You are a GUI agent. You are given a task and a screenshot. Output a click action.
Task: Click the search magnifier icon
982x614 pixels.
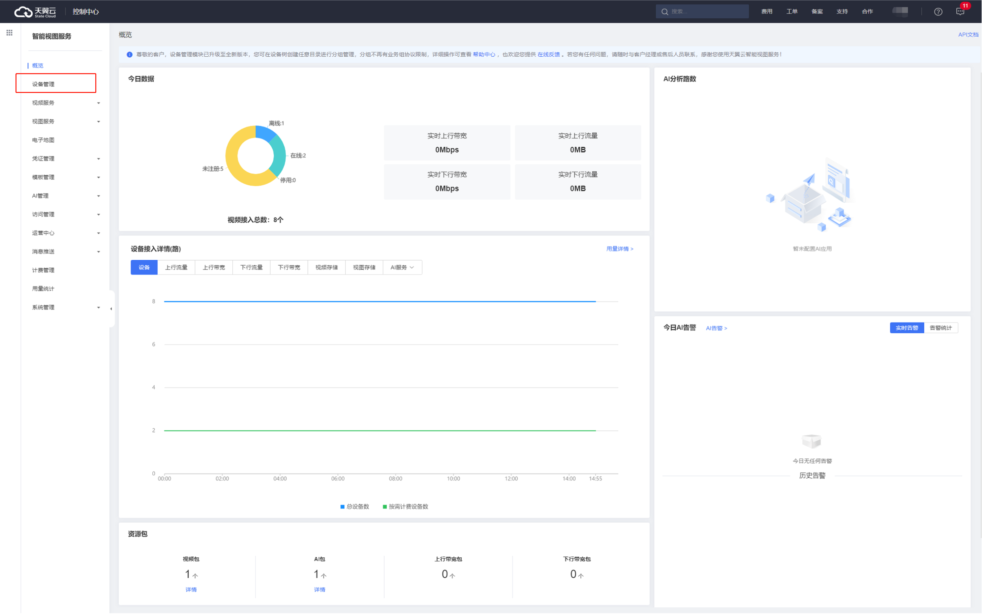tap(664, 12)
